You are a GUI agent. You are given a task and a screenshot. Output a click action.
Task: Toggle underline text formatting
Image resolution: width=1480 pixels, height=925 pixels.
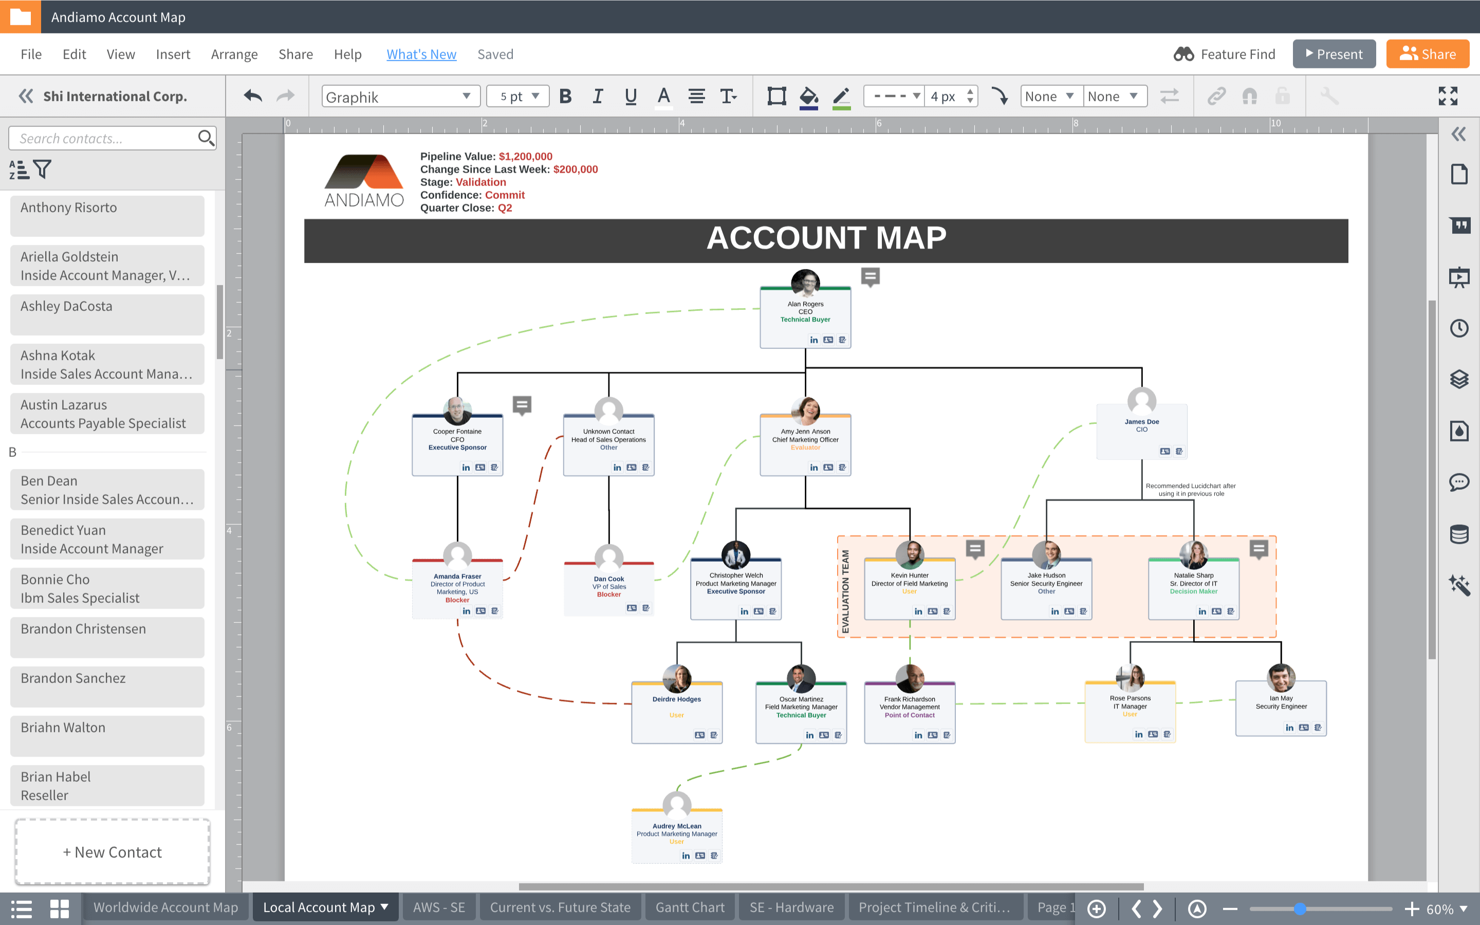pos(630,96)
